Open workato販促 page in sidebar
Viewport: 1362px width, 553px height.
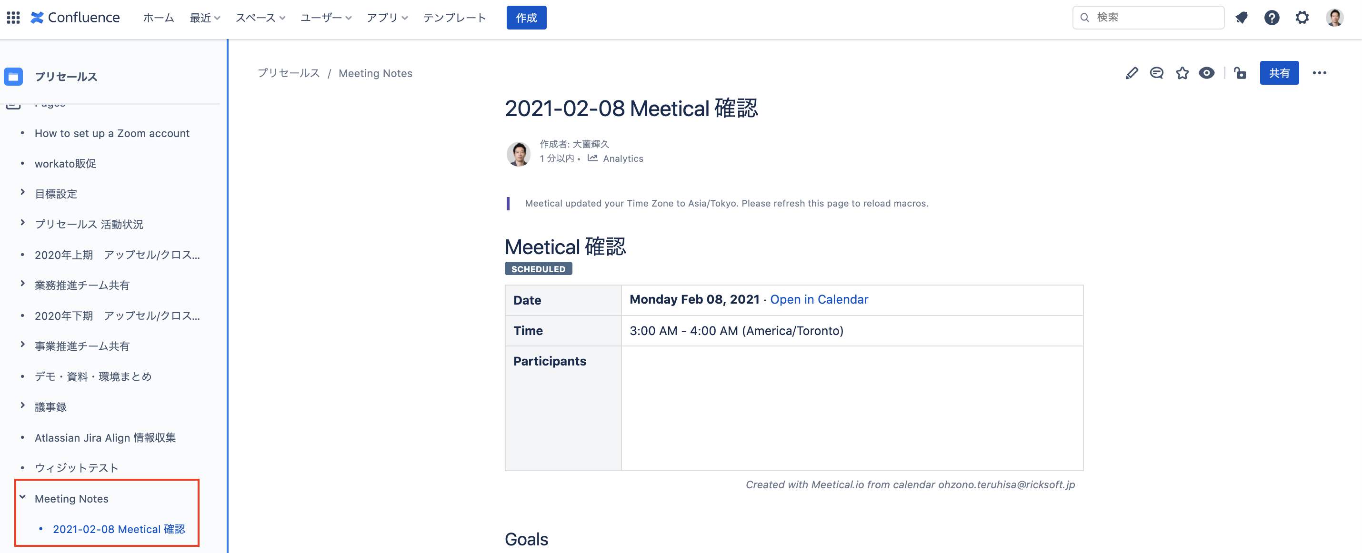[66, 164]
